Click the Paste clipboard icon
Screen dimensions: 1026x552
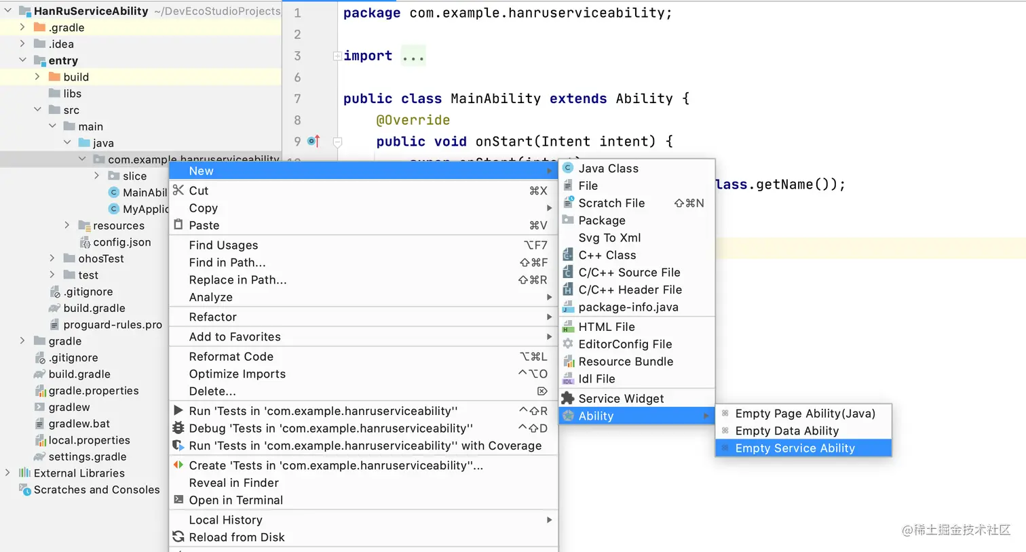[178, 224]
